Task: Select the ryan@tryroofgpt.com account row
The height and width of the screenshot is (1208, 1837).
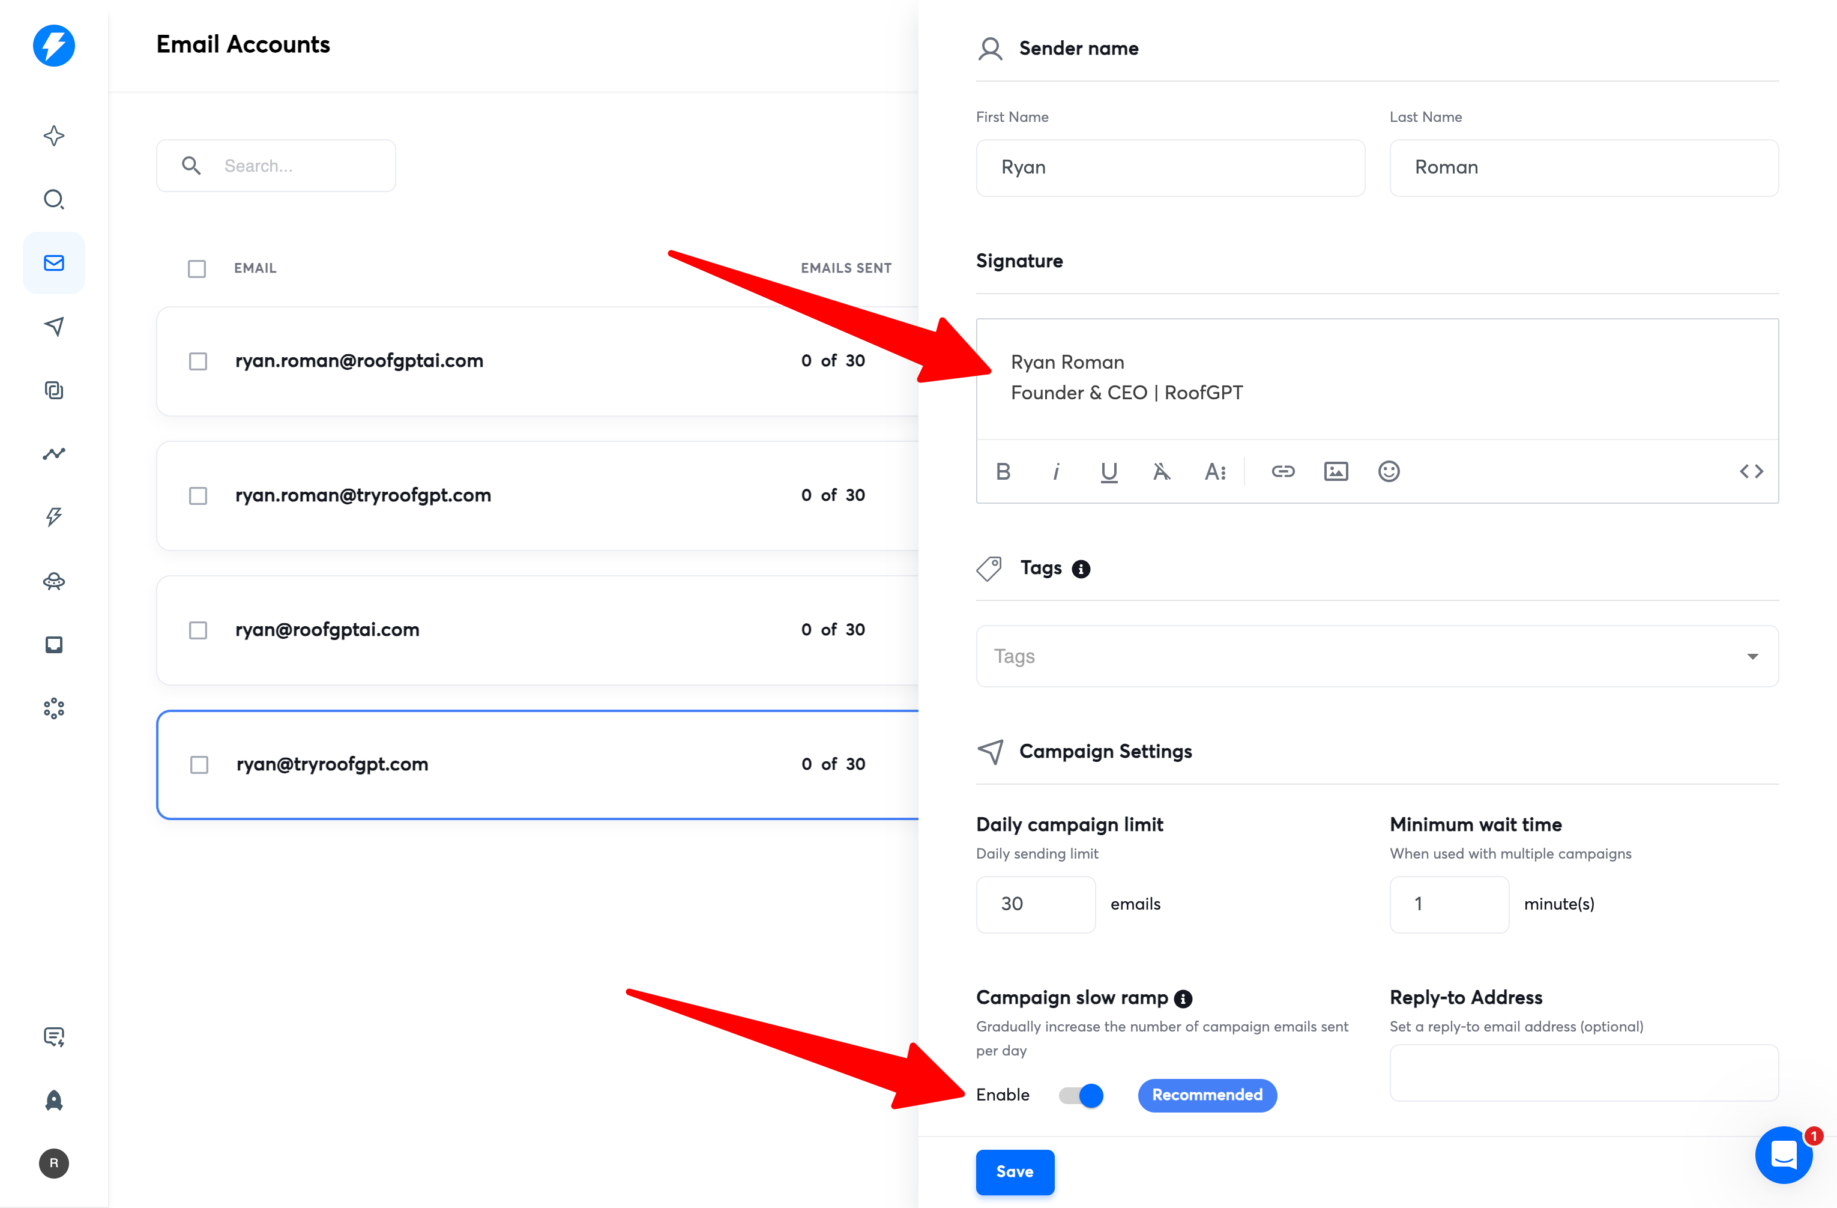Action: pos(332,764)
